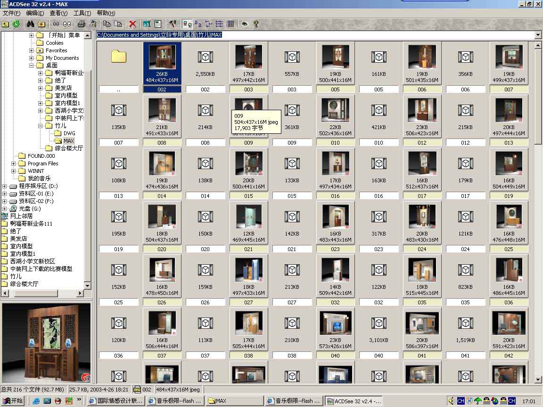This screenshot has height=407, width=543.
Task: Open the 编辑(E) menu
Action: tap(35, 13)
